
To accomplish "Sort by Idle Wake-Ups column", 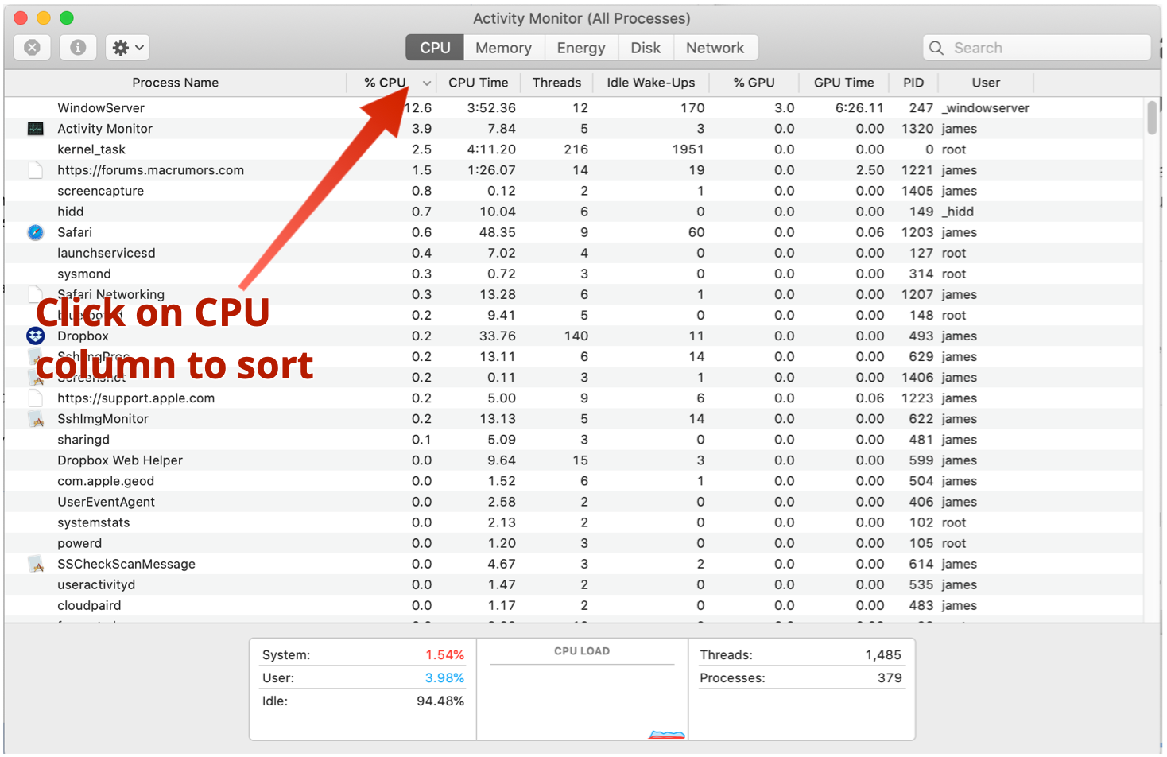I will coord(650,83).
